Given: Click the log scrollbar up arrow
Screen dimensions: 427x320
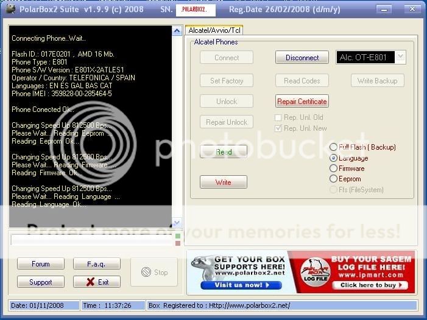Looking at the screenshot, I should pos(177,31).
